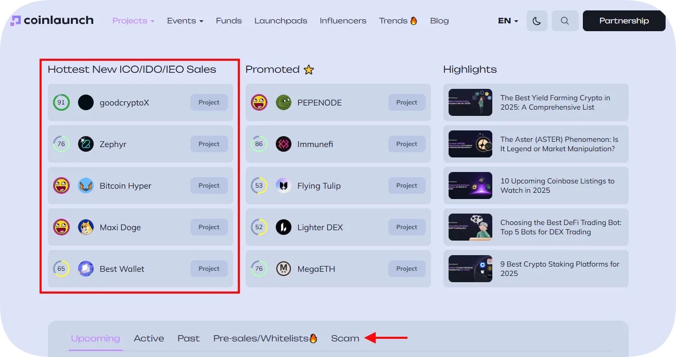The width and height of the screenshot is (676, 357).
Task: Switch to the Scam tab
Action: pyautogui.click(x=345, y=338)
